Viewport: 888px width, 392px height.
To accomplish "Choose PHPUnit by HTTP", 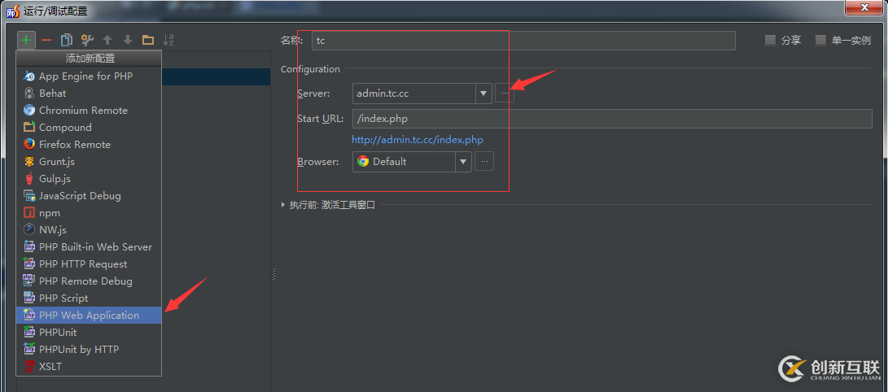I will click(x=89, y=350).
